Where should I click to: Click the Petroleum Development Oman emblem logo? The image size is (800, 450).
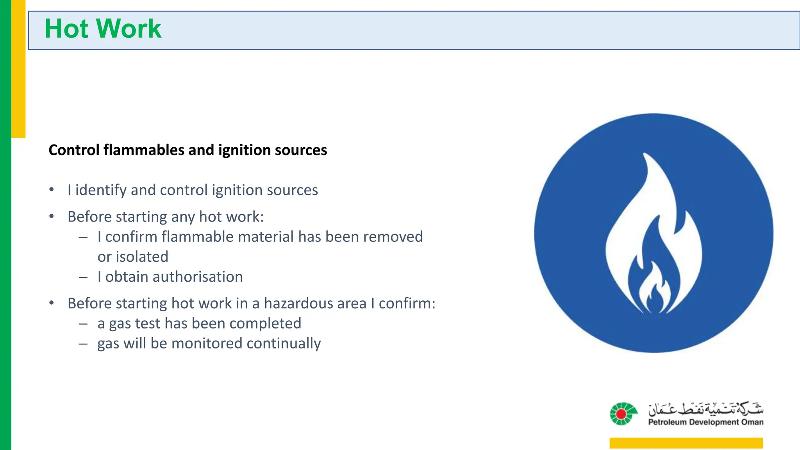click(623, 414)
